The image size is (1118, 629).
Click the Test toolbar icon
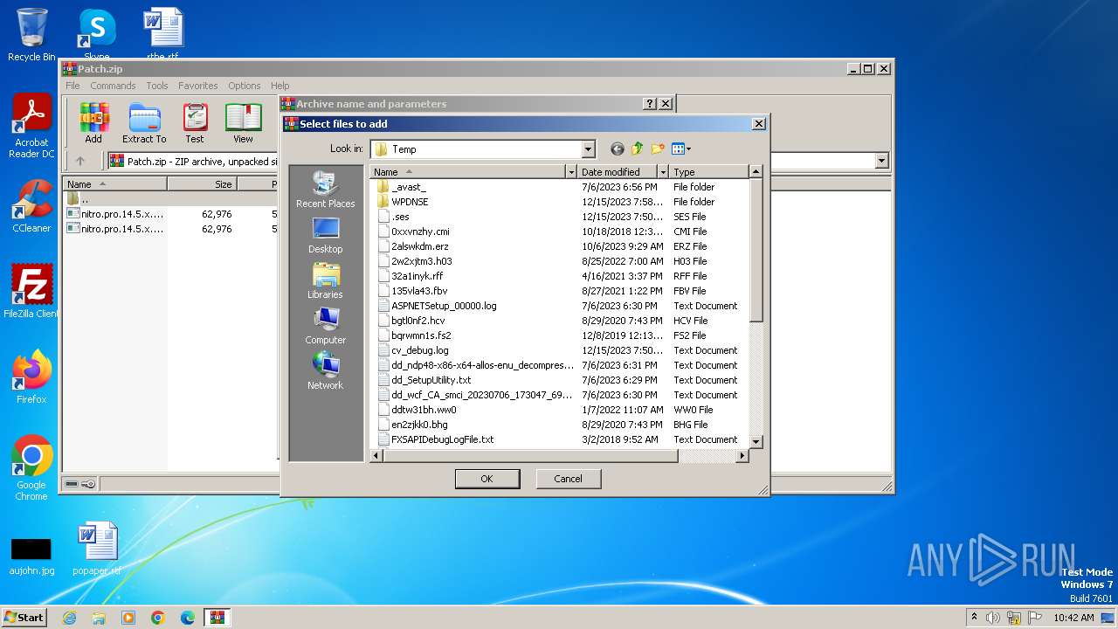coord(195,123)
